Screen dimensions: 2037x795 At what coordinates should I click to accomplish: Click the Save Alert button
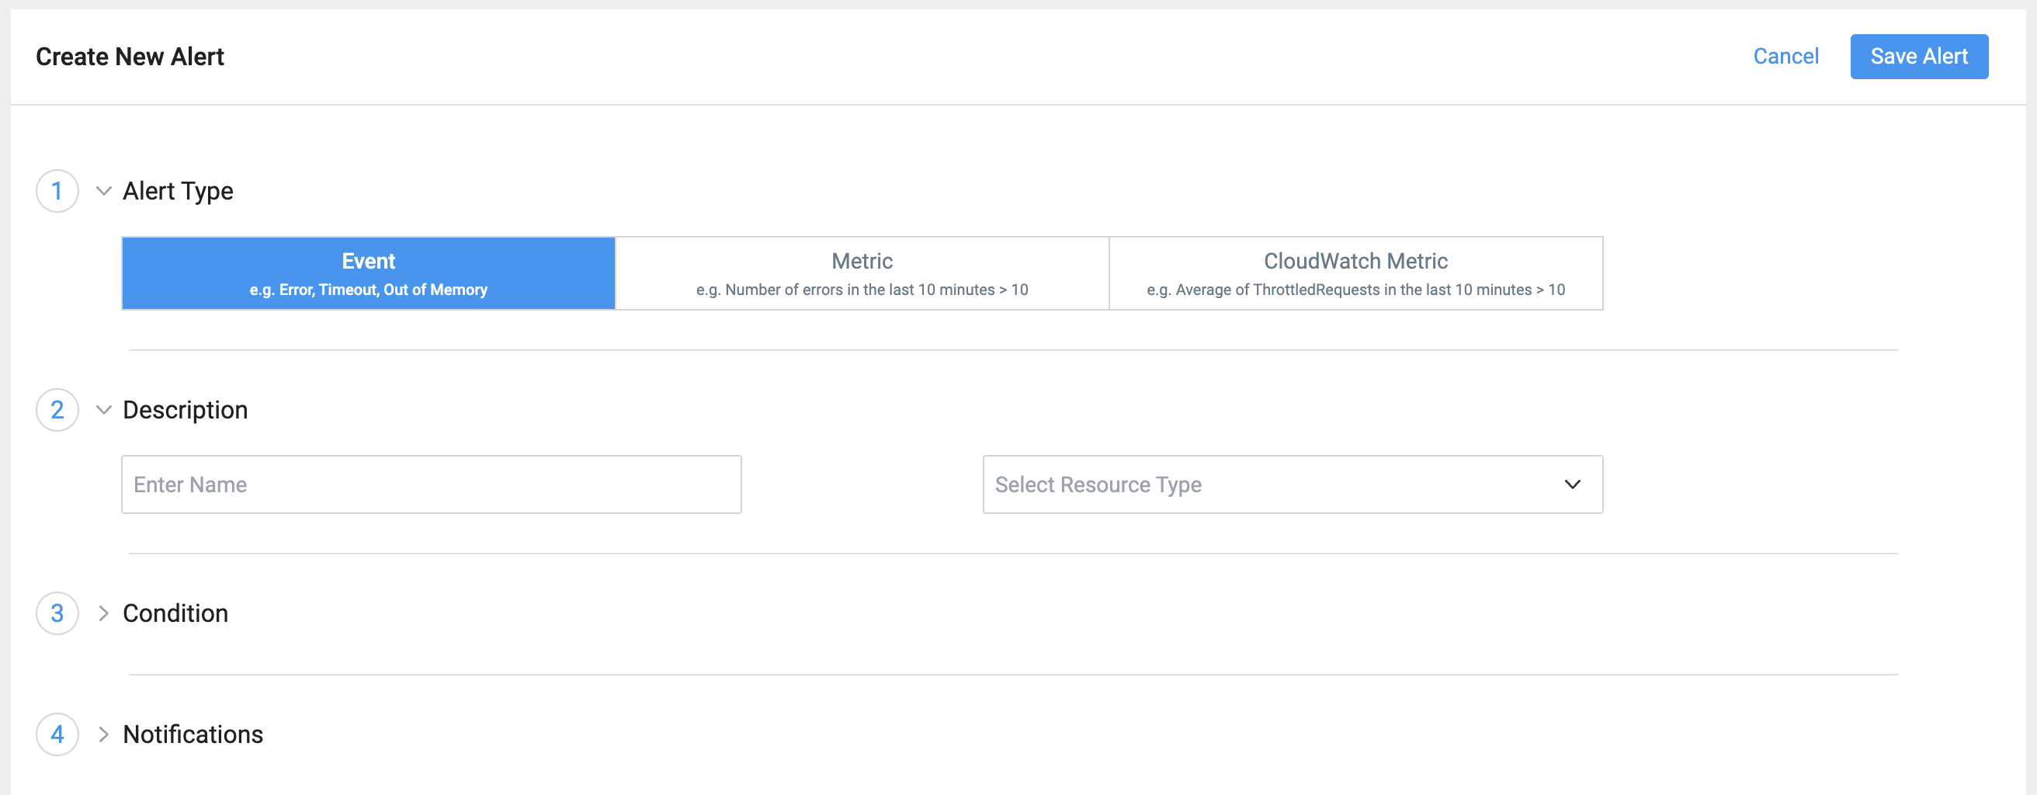1918,56
